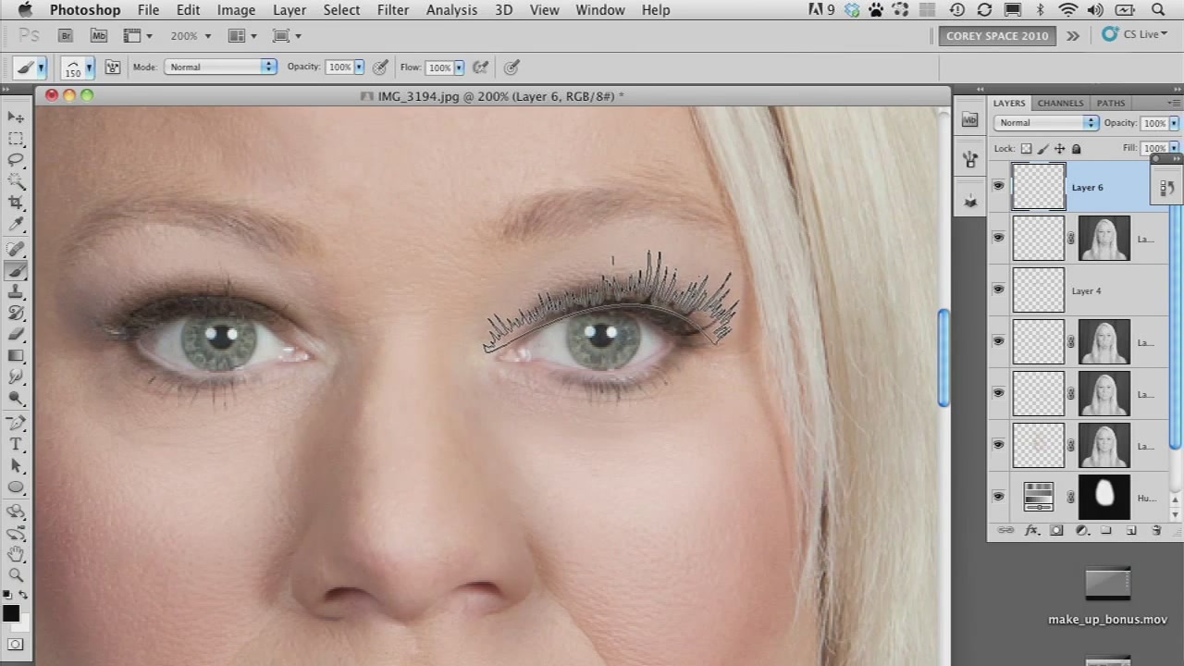This screenshot has height=666, width=1184.
Task: Select the Move tool
Action: pyautogui.click(x=16, y=117)
